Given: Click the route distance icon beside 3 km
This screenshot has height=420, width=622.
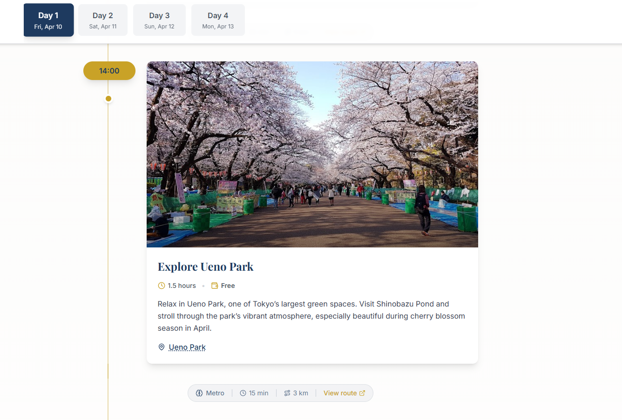Looking at the screenshot, I should (x=287, y=393).
